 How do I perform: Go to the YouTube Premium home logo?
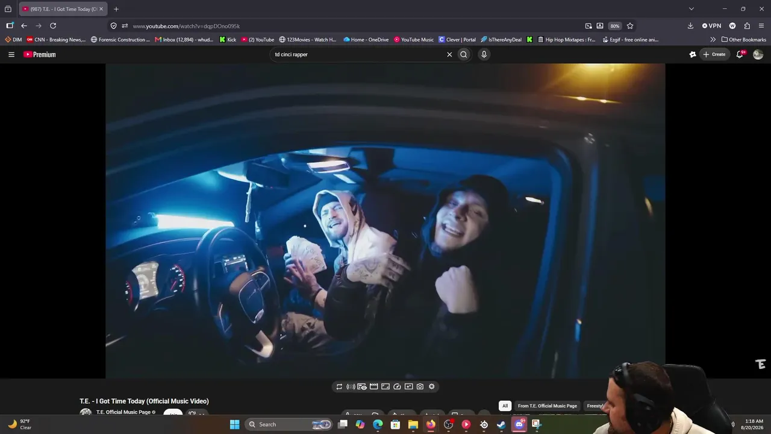[x=40, y=54]
